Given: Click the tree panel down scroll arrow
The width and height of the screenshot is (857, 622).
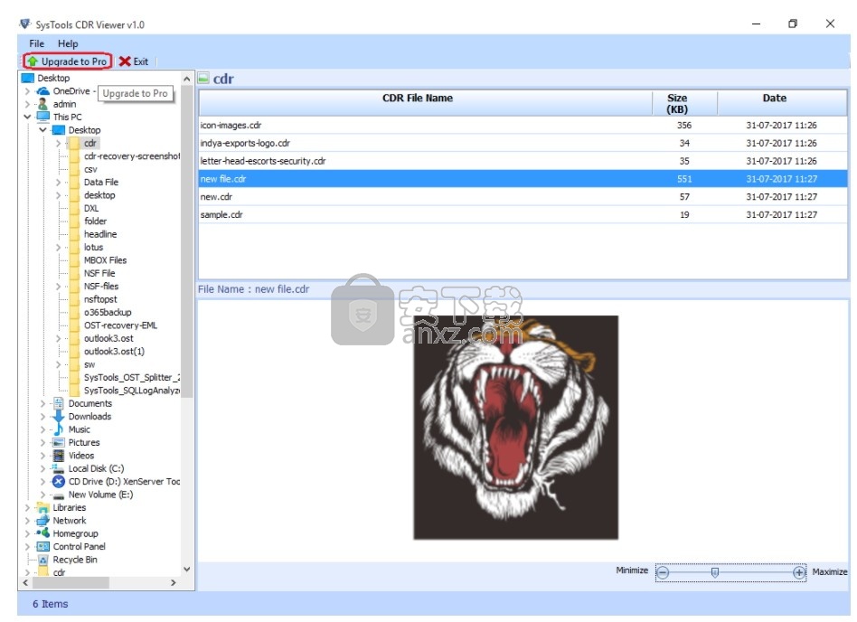Looking at the screenshot, I should (x=187, y=570).
